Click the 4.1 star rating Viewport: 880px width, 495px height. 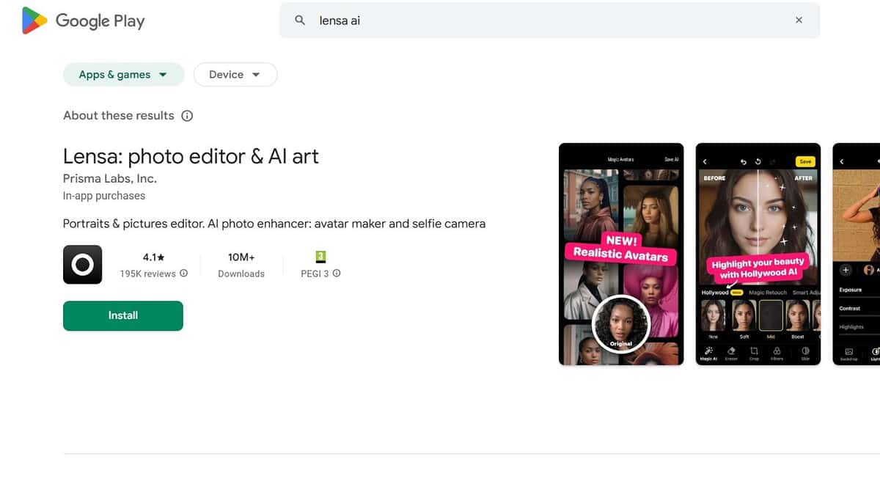(x=153, y=257)
